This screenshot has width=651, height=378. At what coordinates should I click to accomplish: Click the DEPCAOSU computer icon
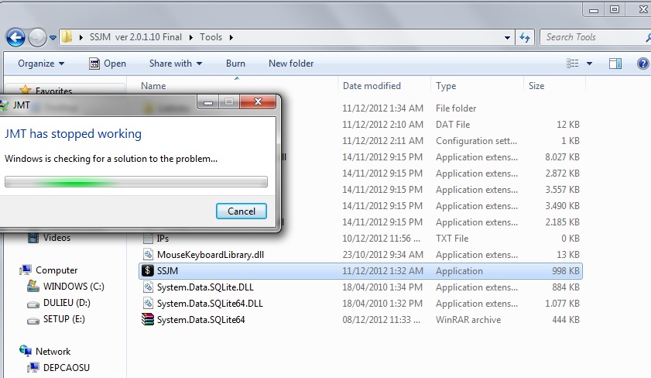coord(33,368)
